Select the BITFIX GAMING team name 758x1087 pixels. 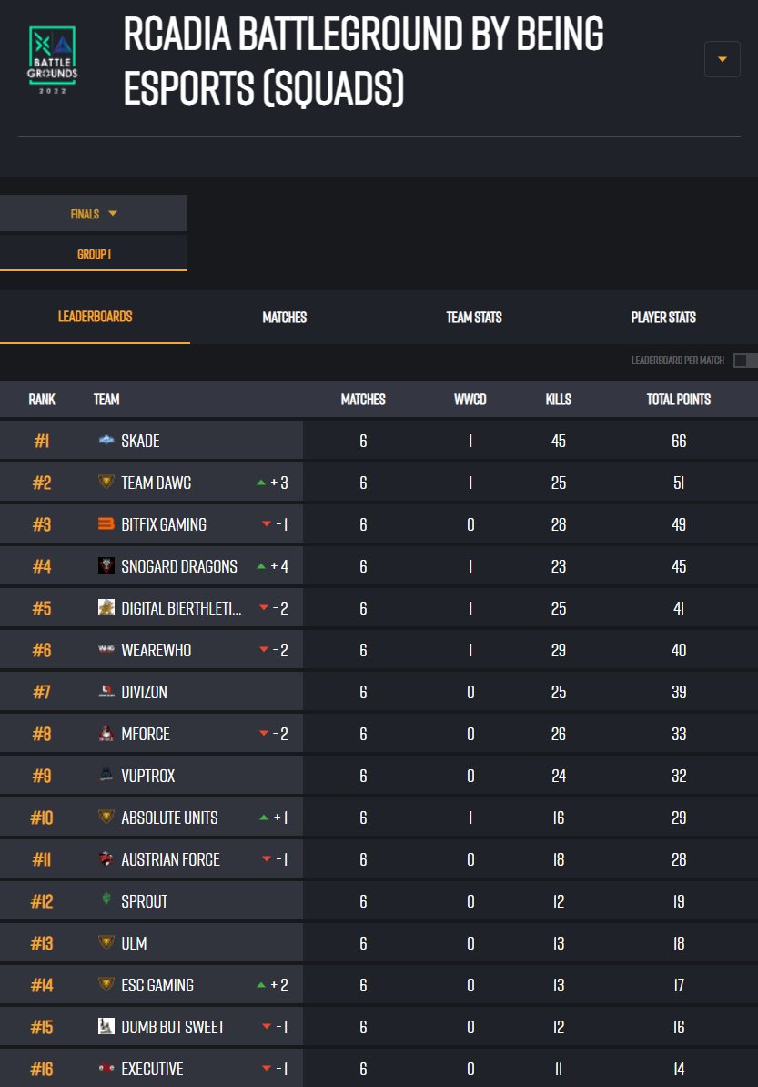(164, 524)
